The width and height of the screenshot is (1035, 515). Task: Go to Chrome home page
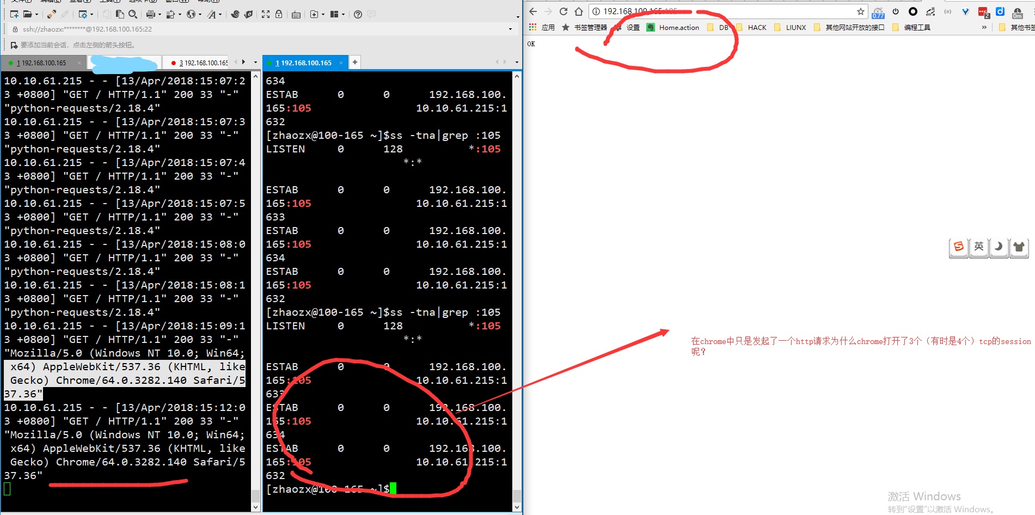point(579,11)
